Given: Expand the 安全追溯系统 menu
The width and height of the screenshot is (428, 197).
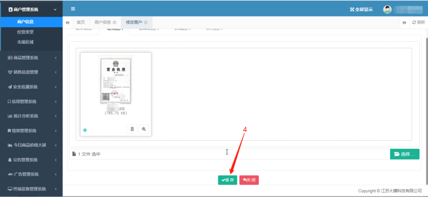Looking at the screenshot, I should [x=32, y=87].
